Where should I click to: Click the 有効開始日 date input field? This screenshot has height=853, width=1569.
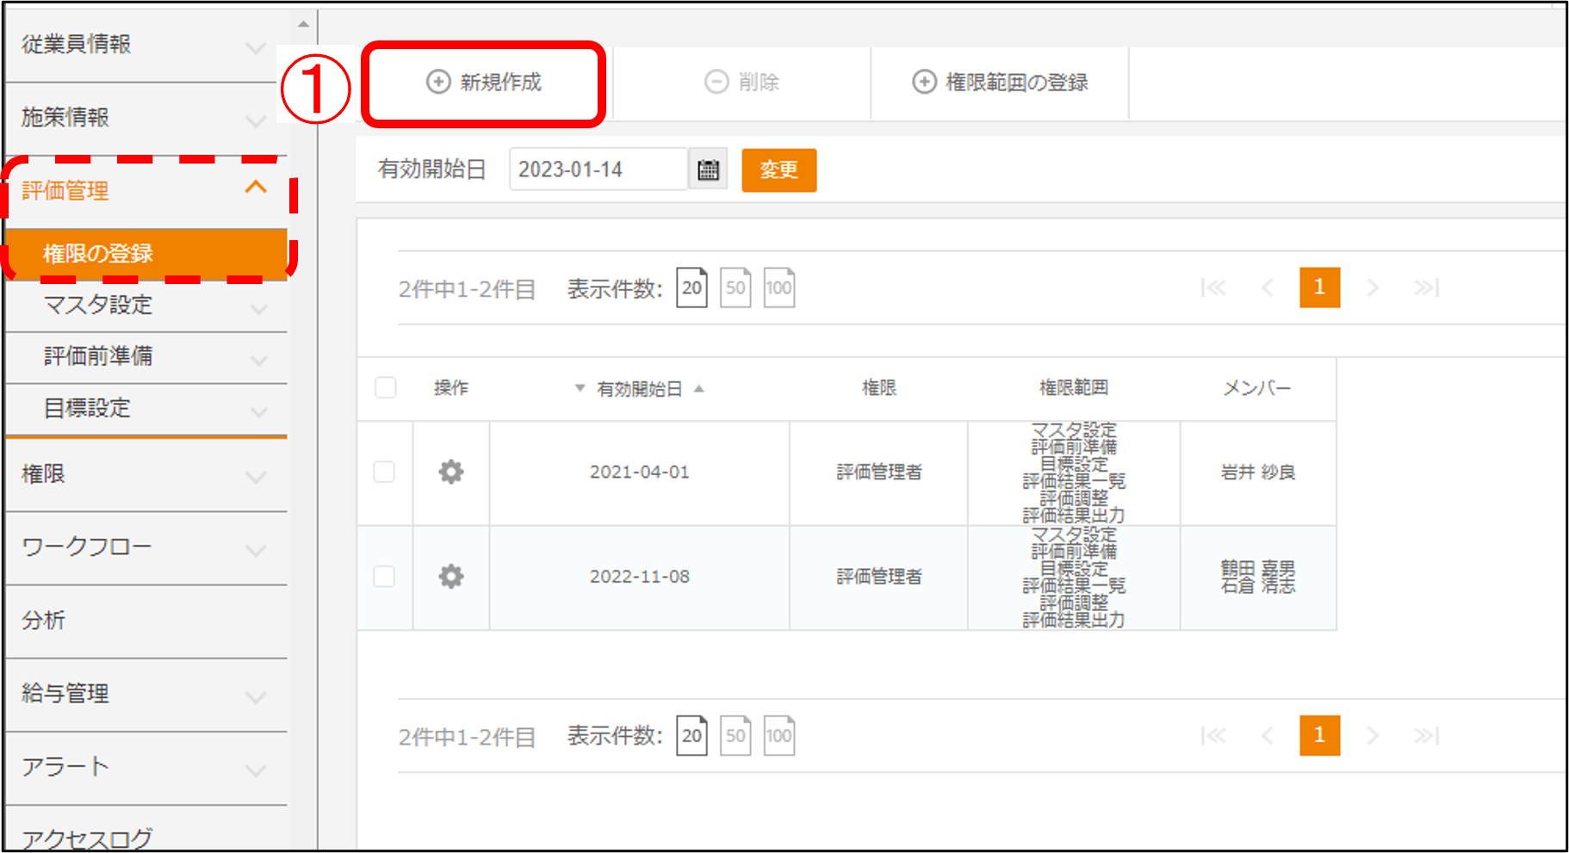[x=598, y=170]
